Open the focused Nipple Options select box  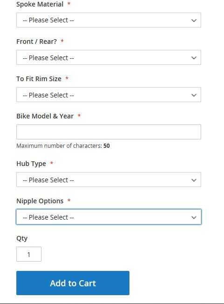tap(109, 217)
